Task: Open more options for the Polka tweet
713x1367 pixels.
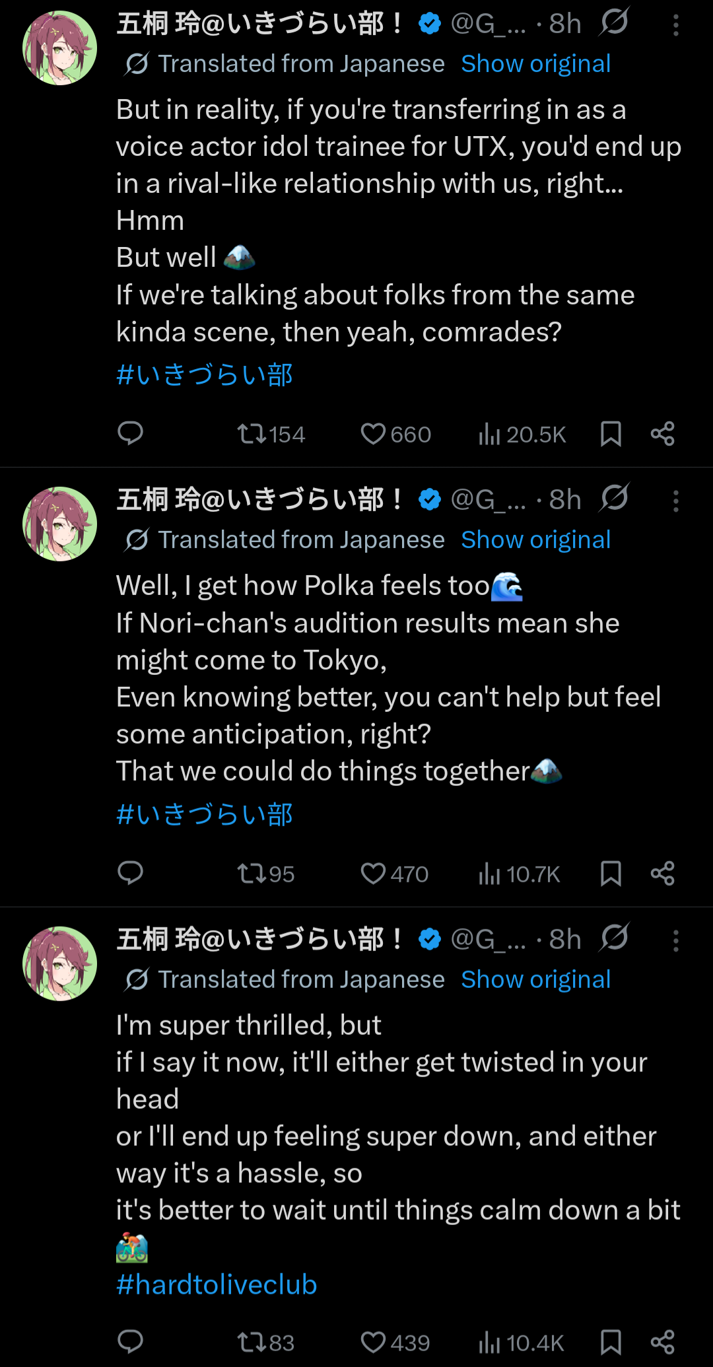Action: coord(675,501)
